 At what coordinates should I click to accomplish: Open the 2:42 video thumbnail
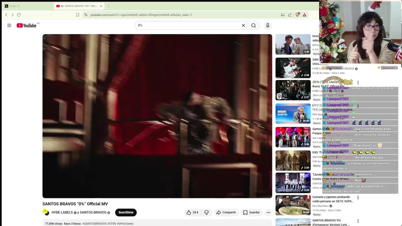tap(293, 44)
